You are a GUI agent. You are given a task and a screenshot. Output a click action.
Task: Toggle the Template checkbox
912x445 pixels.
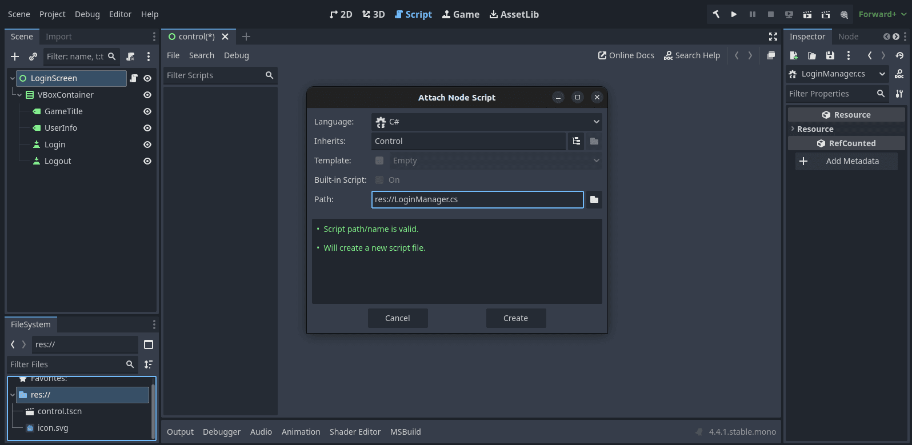(379, 161)
